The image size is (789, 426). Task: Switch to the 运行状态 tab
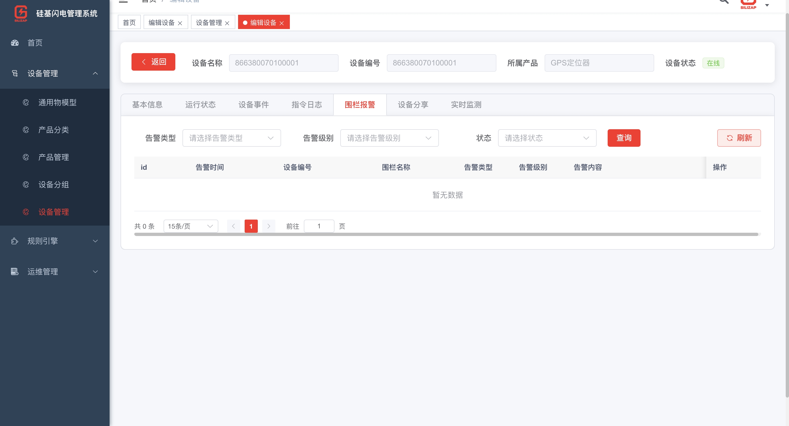pyautogui.click(x=200, y=105)
